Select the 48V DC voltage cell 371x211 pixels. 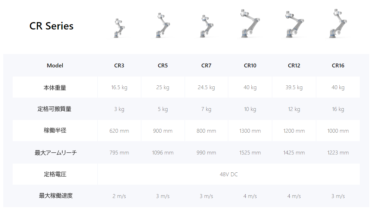click(229, 174)
